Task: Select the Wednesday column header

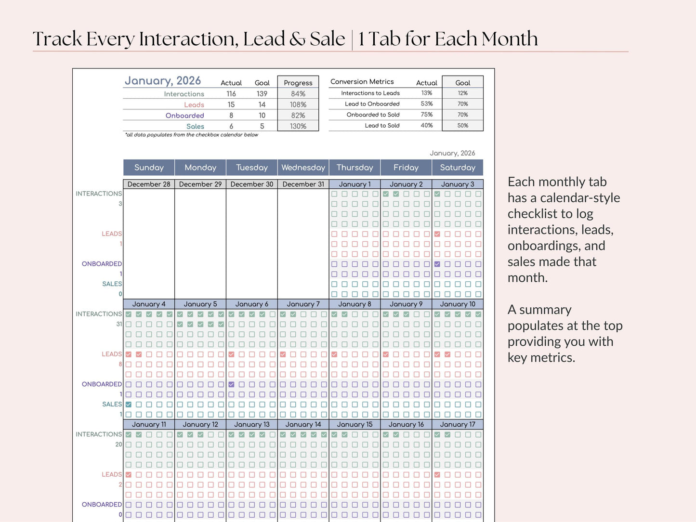Action: pyautogui.click(x=303, y=168)
